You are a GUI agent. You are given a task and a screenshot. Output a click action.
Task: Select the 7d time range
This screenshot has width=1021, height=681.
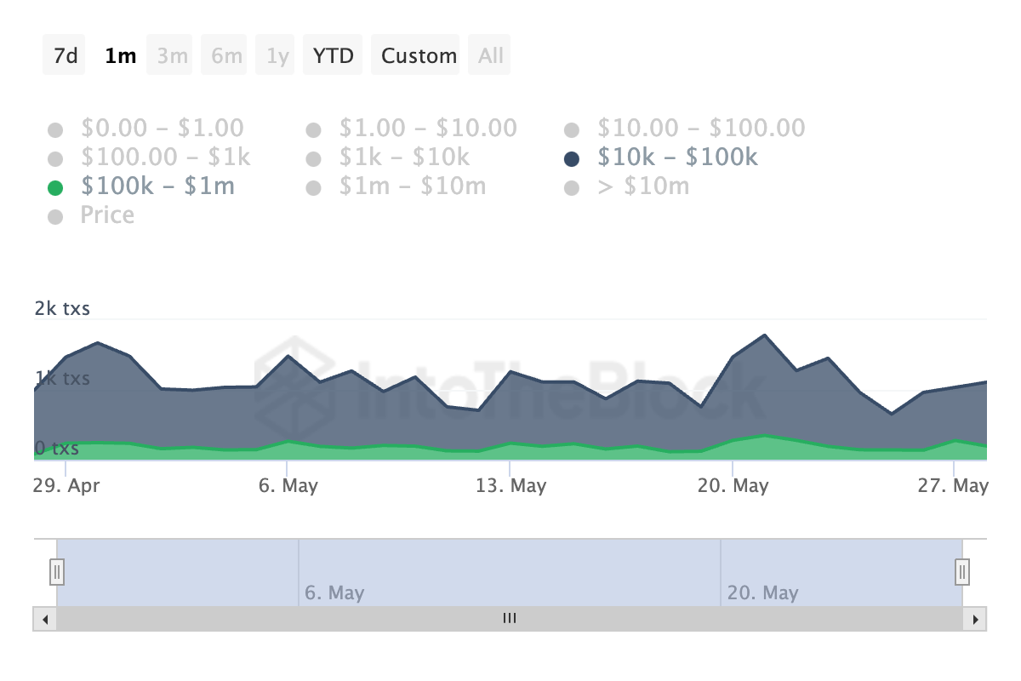click(65, 56)
